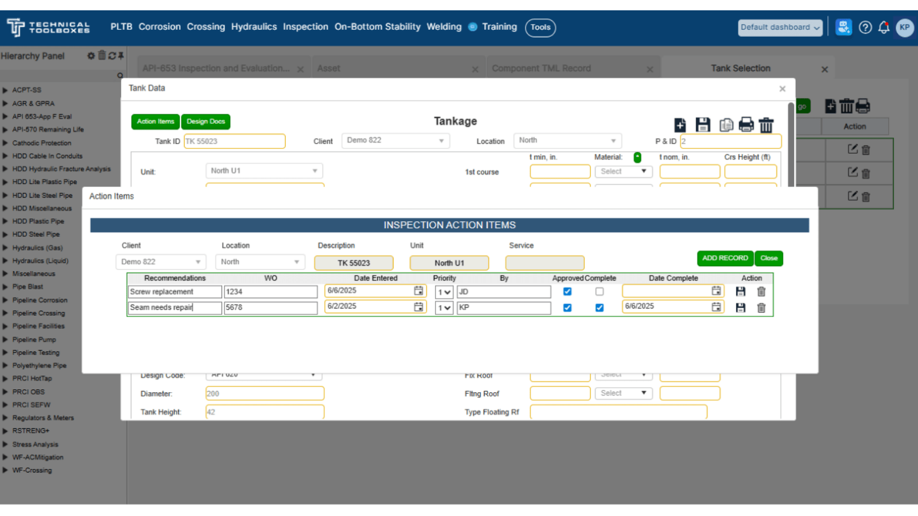Add new tank record icon in Tankage
Screen dimensions: 918x516
tap(680, 125)
